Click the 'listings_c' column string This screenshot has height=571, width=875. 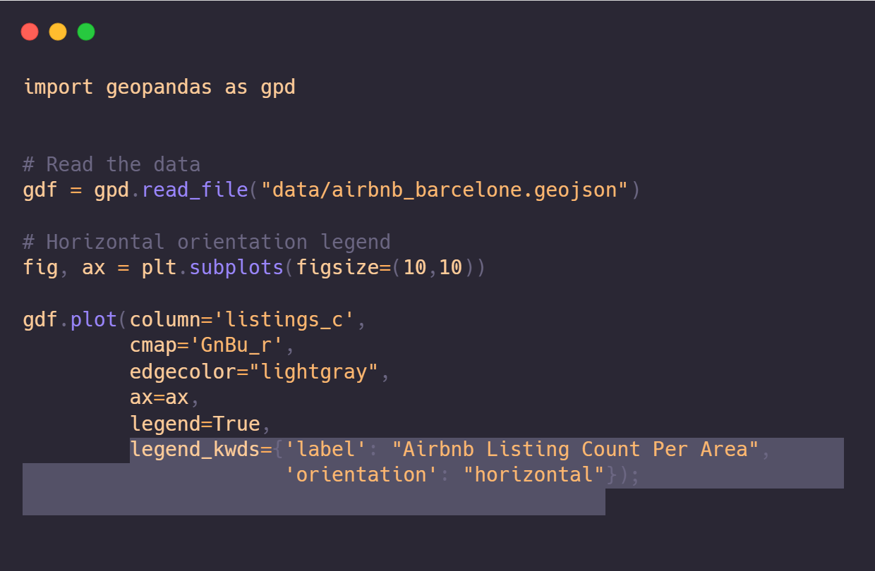(284, 320)
